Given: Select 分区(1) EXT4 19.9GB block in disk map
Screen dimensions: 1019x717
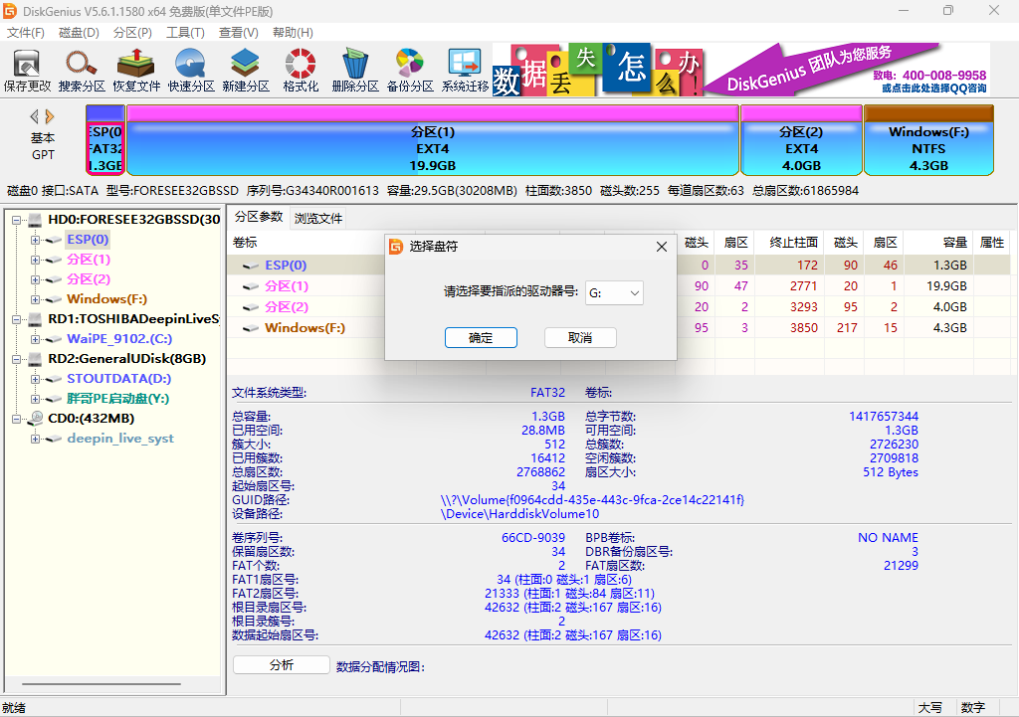Looking at the screenshot, I should click(x=433, y=140).
